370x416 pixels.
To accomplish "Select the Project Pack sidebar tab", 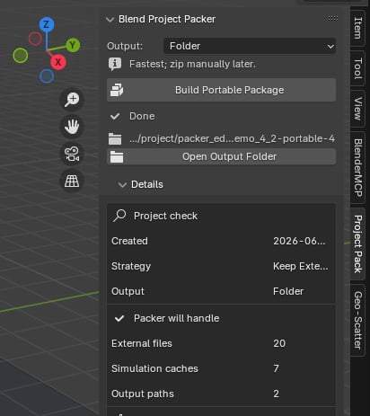I will coord(358,243).
